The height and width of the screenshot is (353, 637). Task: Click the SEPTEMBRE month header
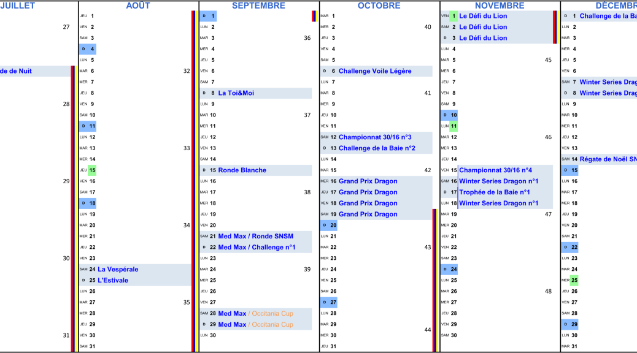coord(258,6)
